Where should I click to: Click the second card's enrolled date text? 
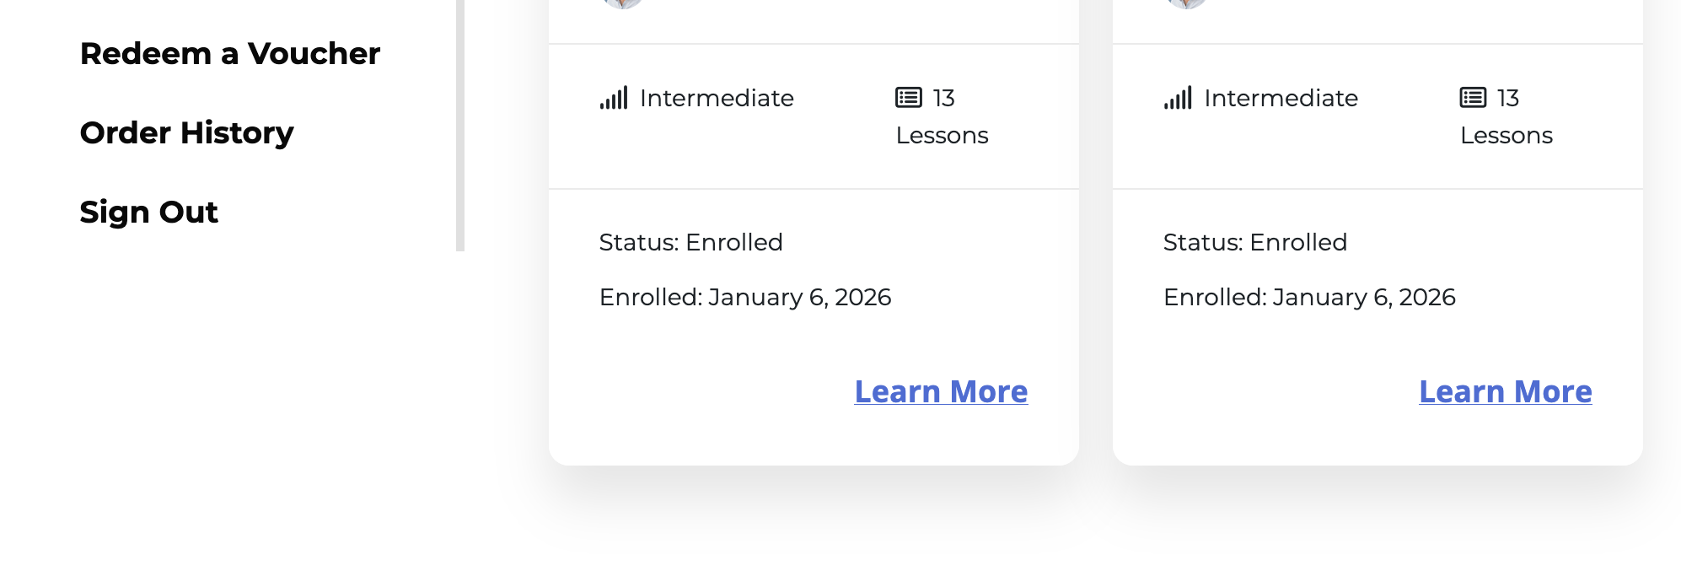pyautogui.click(x=1308, y=298)
